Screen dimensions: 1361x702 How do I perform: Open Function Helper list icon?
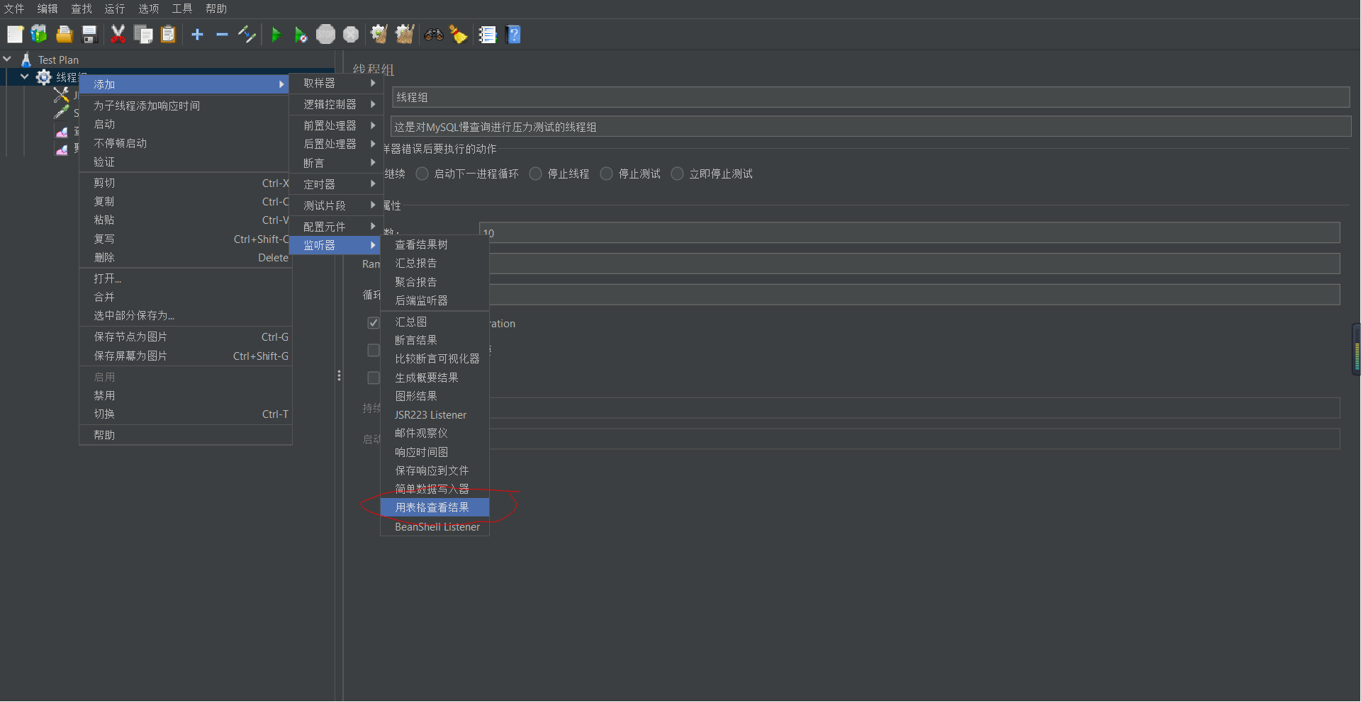coord(487,34)
